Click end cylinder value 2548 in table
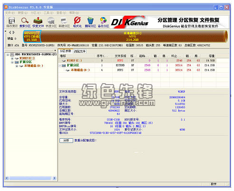Screen dimensions: 234x191 tap(179, 61)
